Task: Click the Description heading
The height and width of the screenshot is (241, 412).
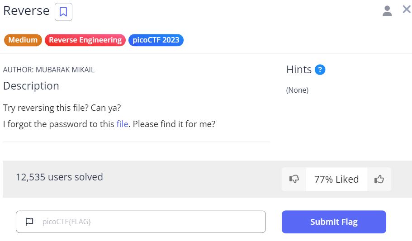Action: point(31,86)
